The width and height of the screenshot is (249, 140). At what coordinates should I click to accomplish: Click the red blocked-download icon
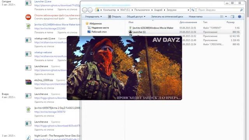click(28, 17)
